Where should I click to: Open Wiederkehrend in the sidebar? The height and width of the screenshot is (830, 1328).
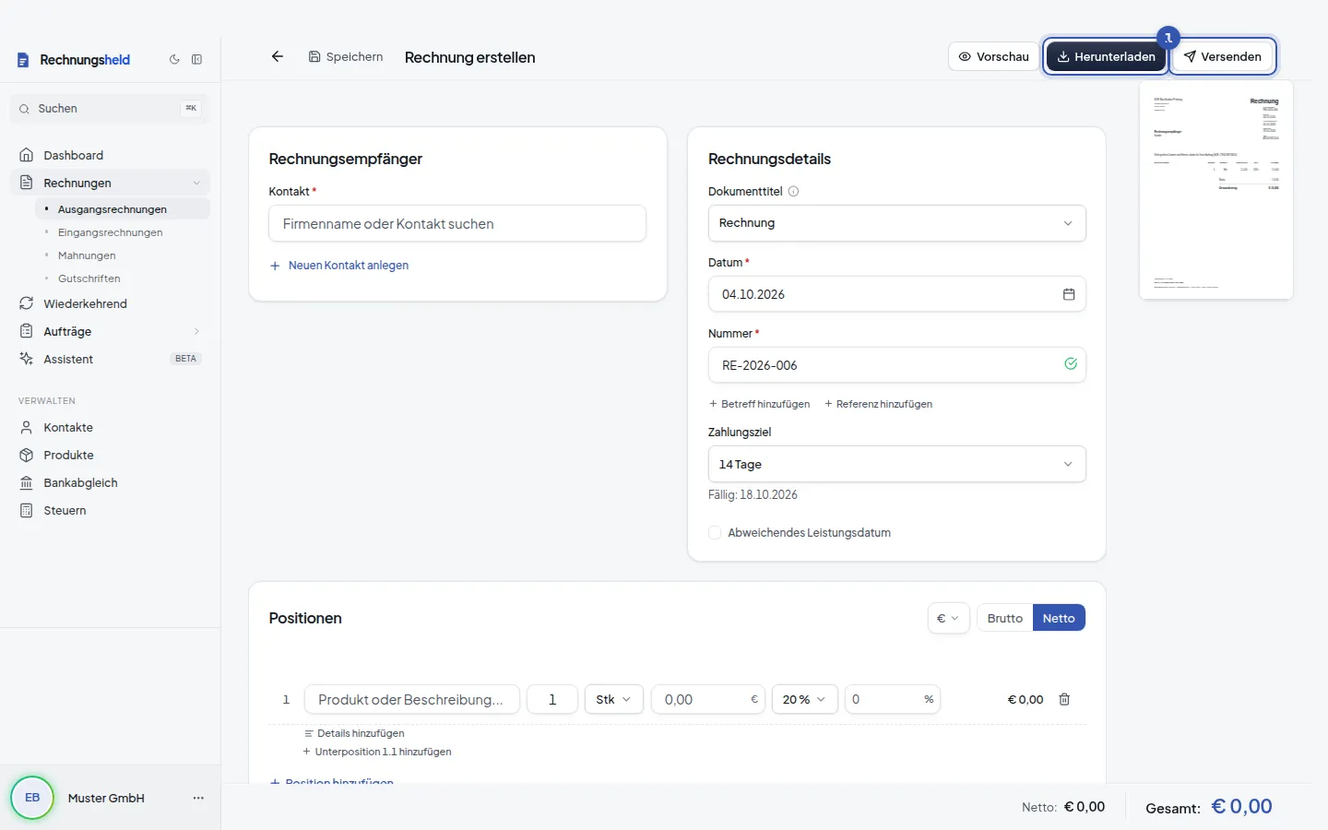click(110, 303)
